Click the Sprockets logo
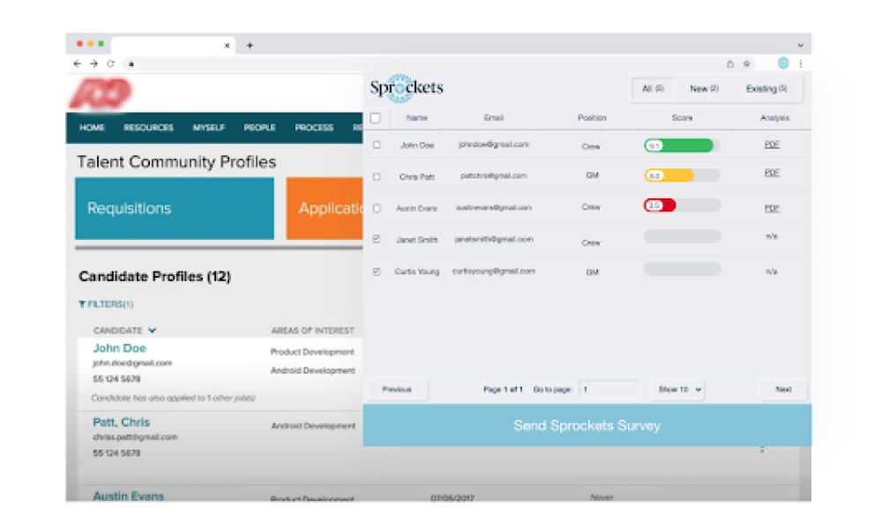 (406, 88)
